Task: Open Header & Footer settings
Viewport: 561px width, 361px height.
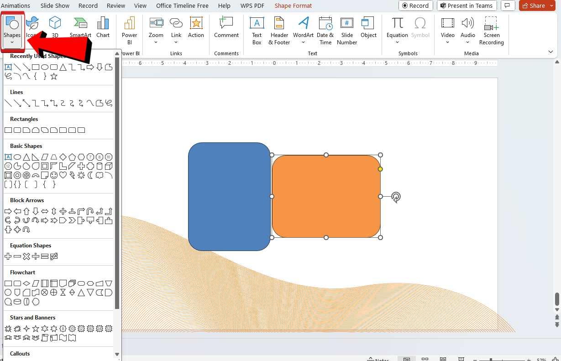Action: pos(279,30)
